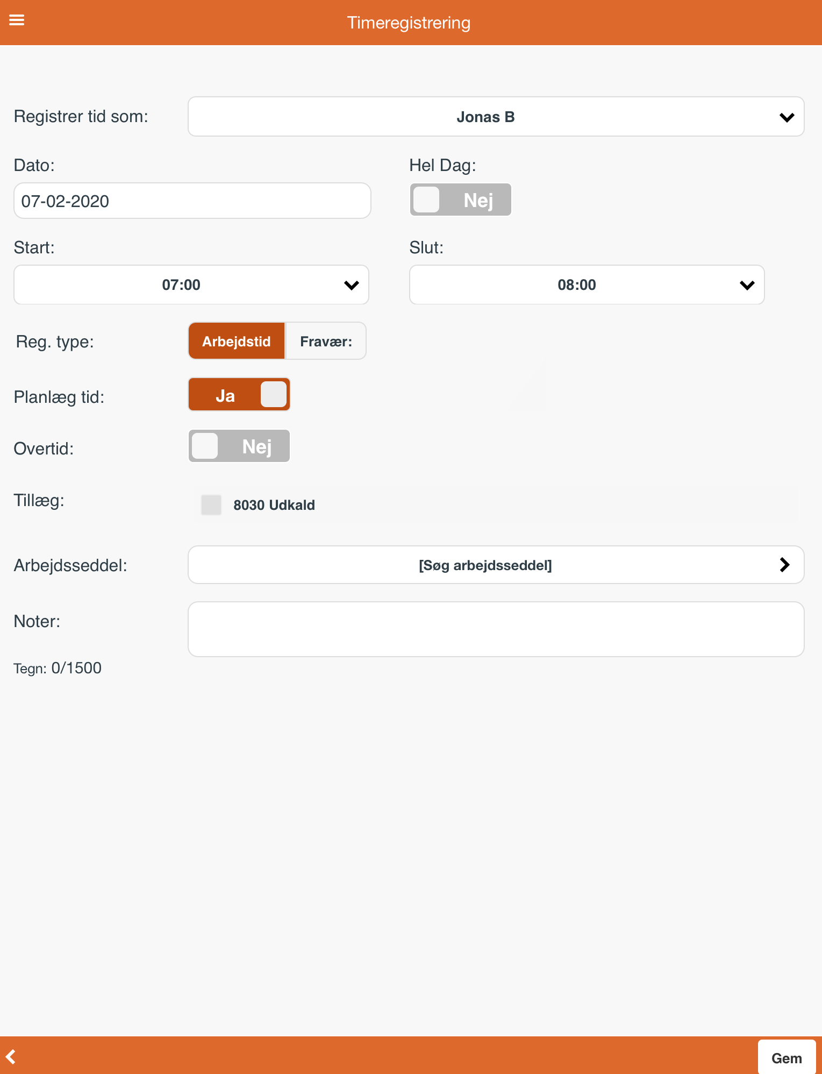Enable the Overtid switch
This screenshot has width=822, height=1074.
(x=239, y=446)
